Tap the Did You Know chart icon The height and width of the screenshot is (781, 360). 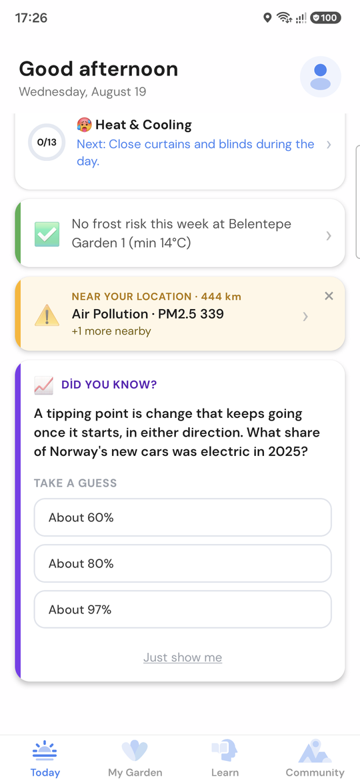pos(44,385)
